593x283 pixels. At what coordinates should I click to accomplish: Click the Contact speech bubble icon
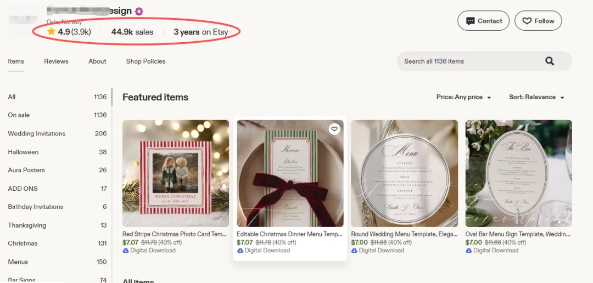[470, 21]
